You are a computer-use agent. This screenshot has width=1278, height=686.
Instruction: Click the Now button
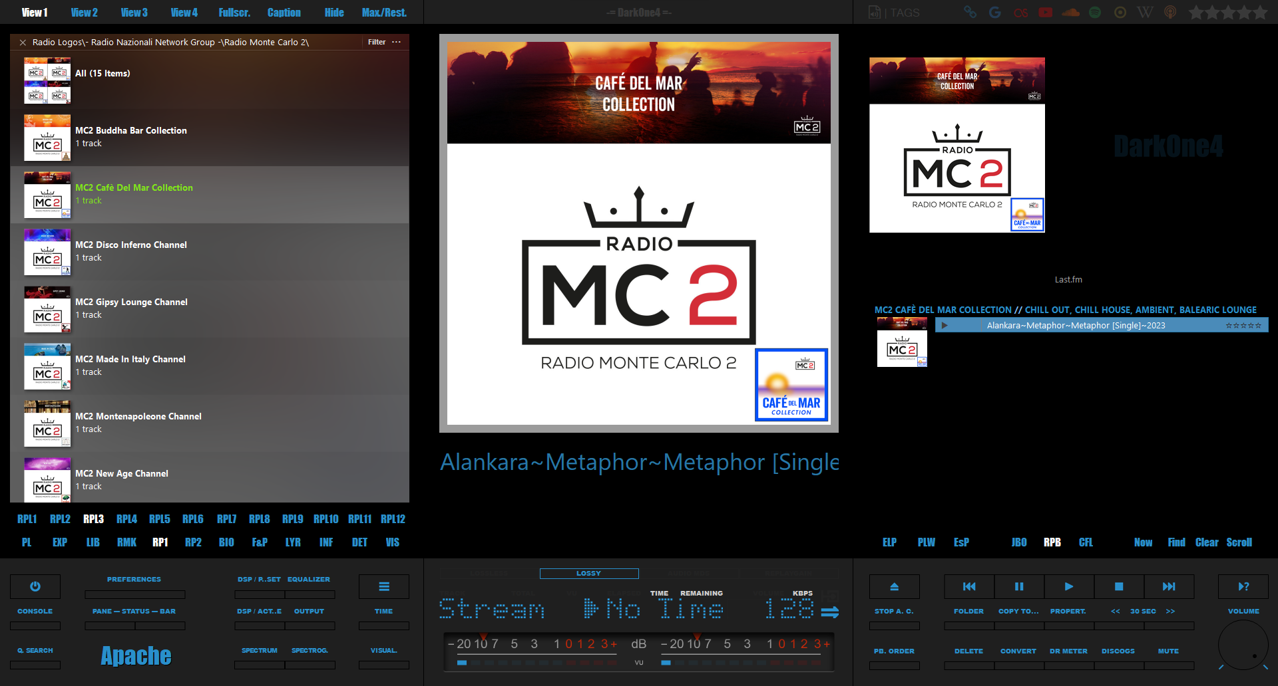point(1143,542)
